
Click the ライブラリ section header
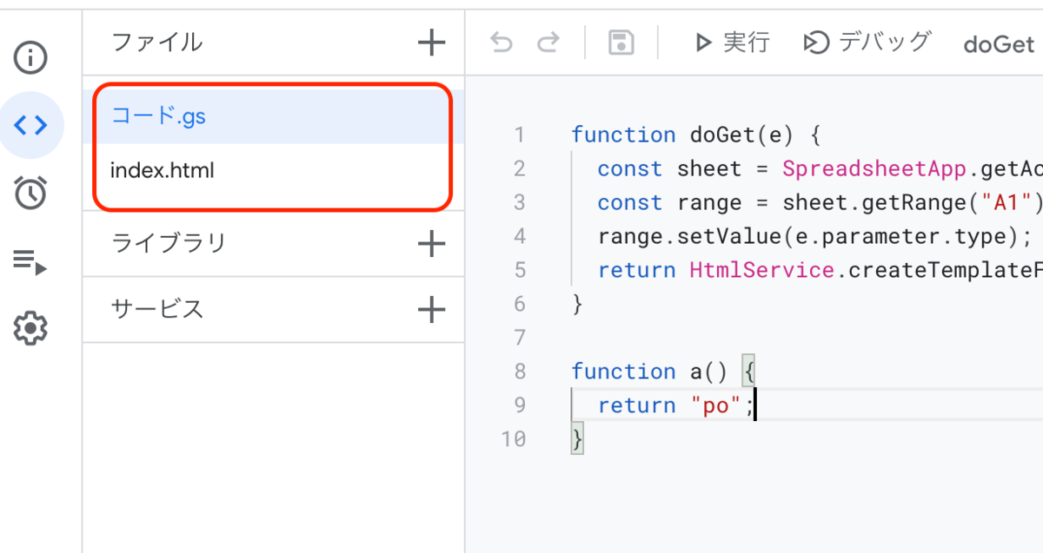169,243
